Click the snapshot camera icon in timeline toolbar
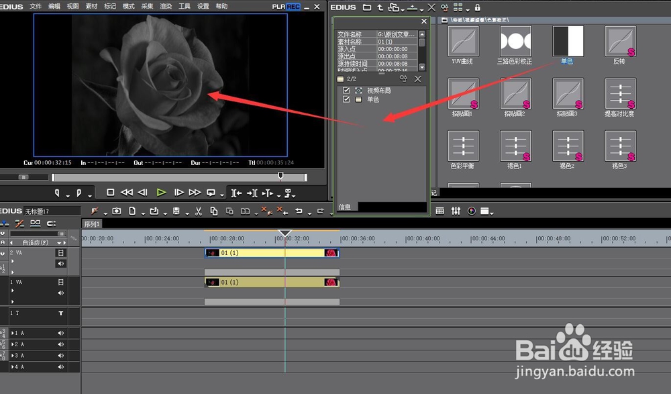The width and height of the screenshot is (671, 394). [x=116, y=211]
